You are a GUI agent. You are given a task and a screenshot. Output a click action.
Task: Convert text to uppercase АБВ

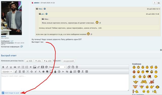(x=29, y=61)
